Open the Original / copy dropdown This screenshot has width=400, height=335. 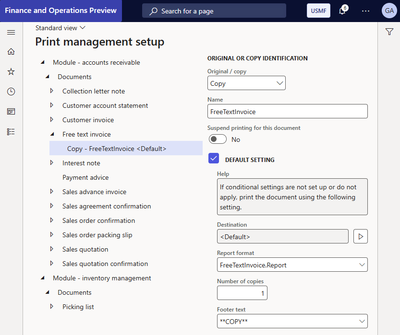coord(246,83)
